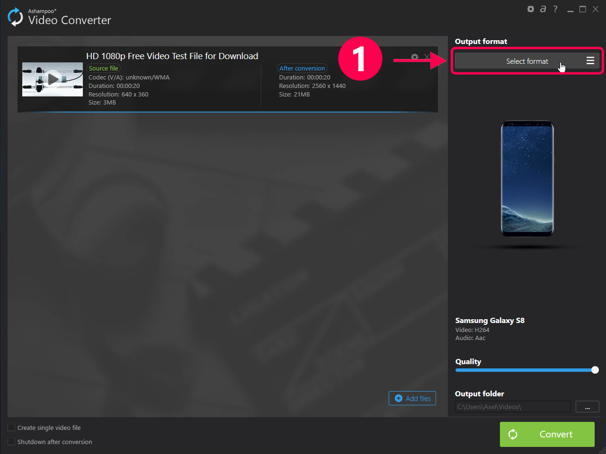Click the 'Source file' label
The width and height of the screenshot is (606, 454).
(x=103, y=68)
